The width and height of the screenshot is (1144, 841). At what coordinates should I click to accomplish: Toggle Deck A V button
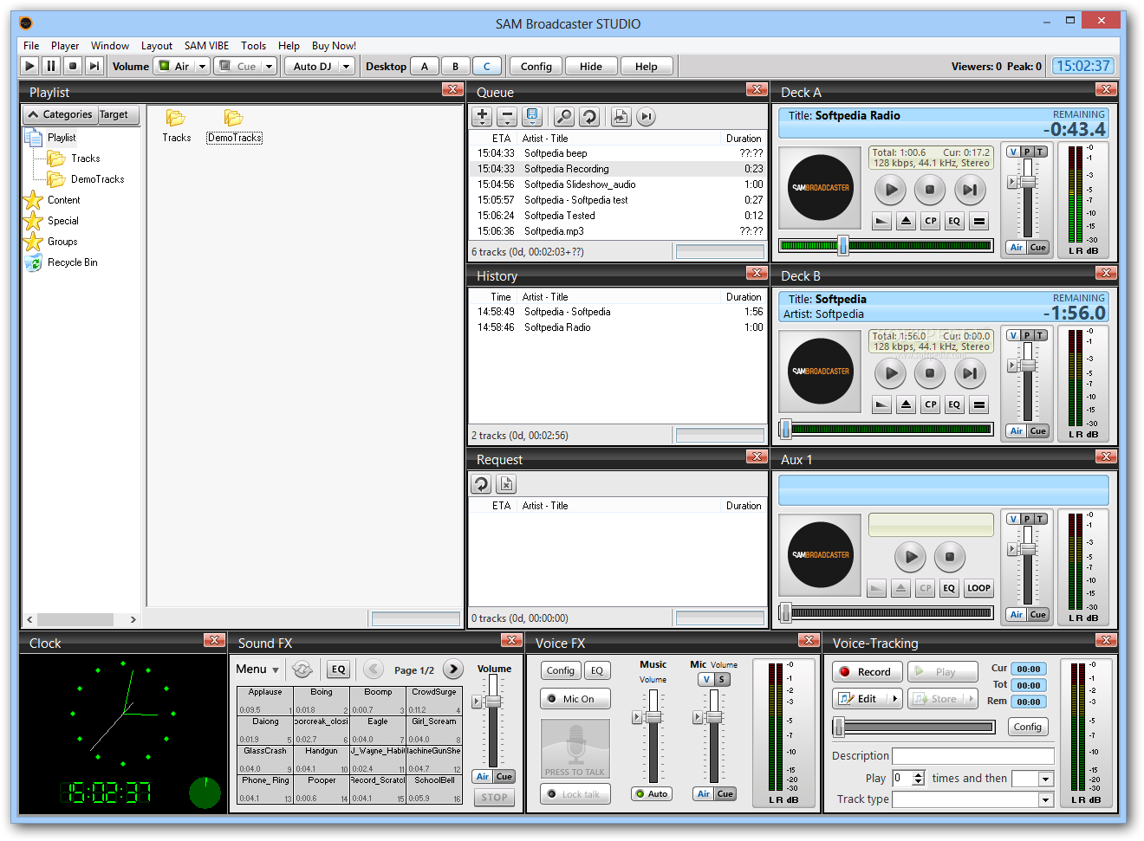tap(1014, 152)
